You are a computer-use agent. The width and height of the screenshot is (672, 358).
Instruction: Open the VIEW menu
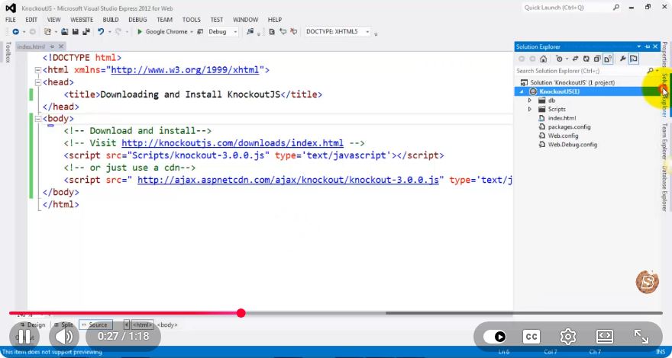click(54, 20)
